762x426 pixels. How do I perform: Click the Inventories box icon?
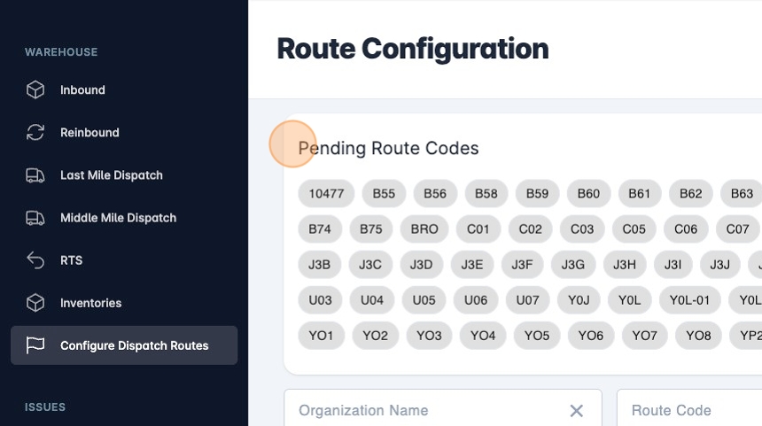pyautogui.click(x=35, y=303)
